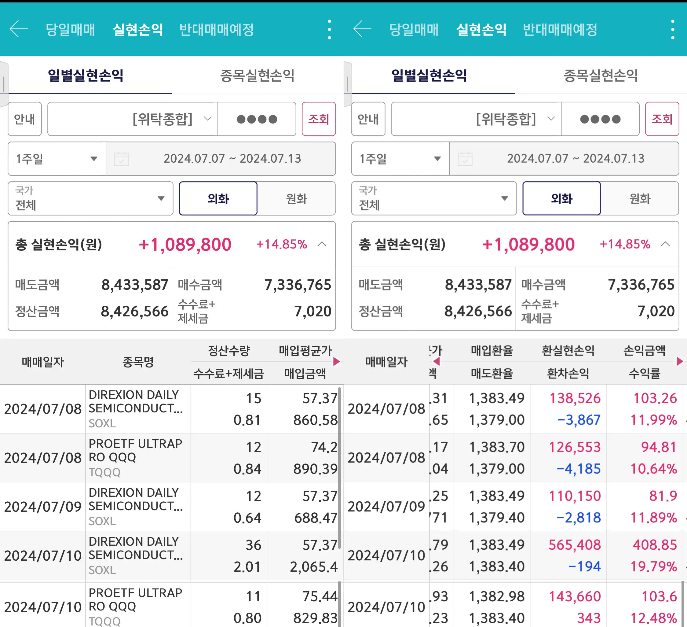Collapse 총 실현손익 summary in right panel

click(666, 244)
